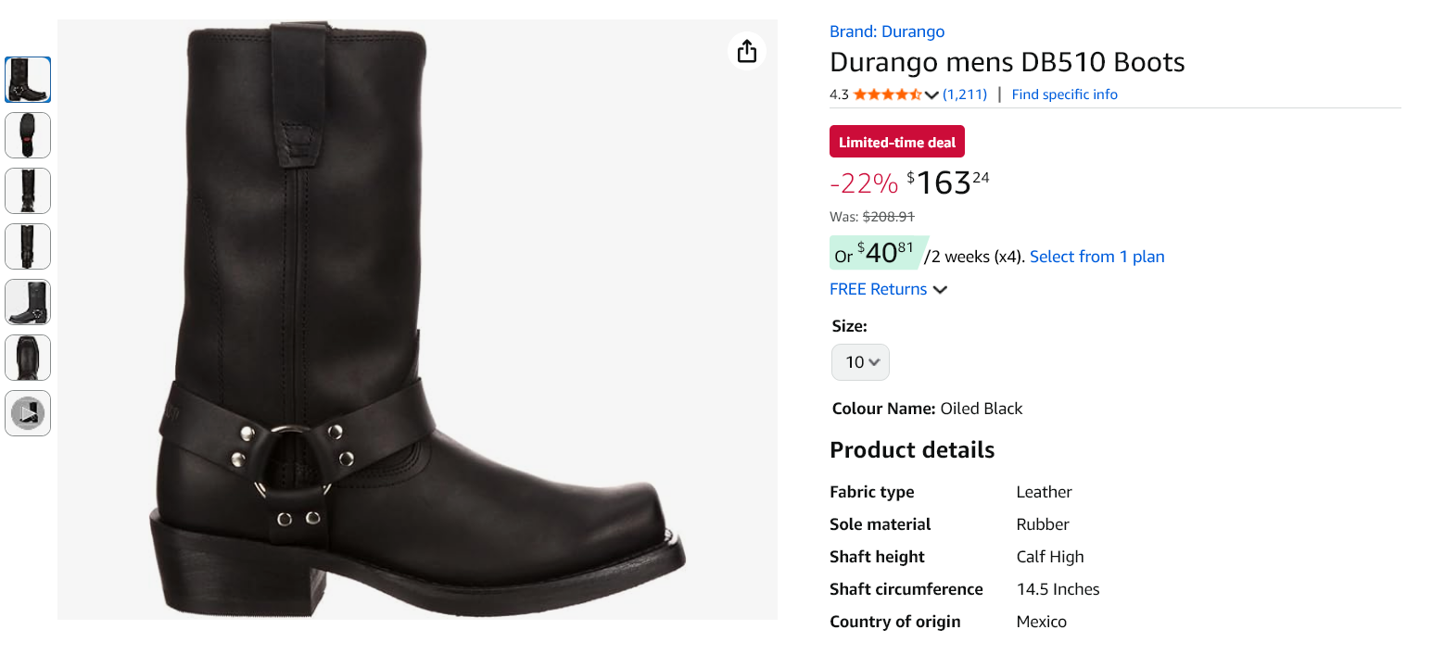Select the fifth angled boot thumbnail
This screenshot has width=1432, height=655.
tap(28, 302)
